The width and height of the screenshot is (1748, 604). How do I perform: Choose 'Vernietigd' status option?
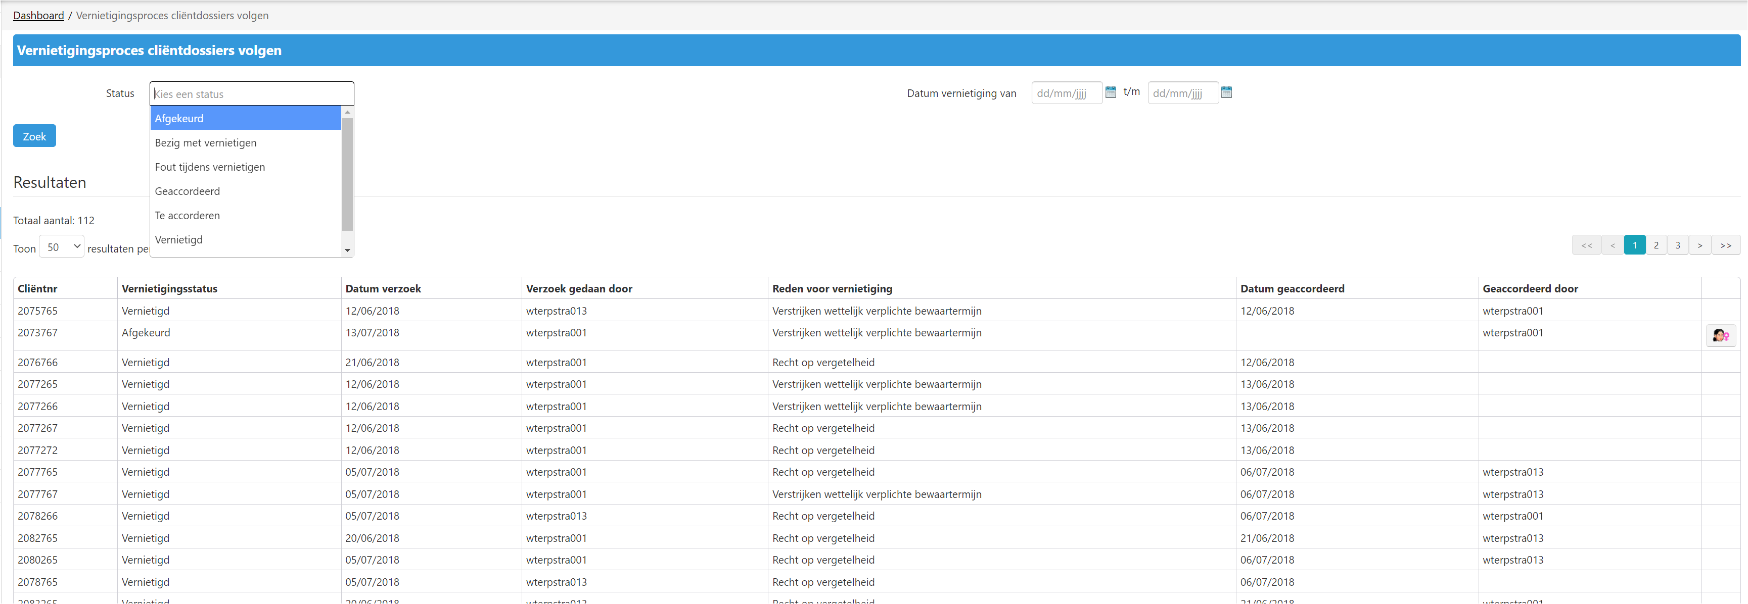tap(245, 240)
